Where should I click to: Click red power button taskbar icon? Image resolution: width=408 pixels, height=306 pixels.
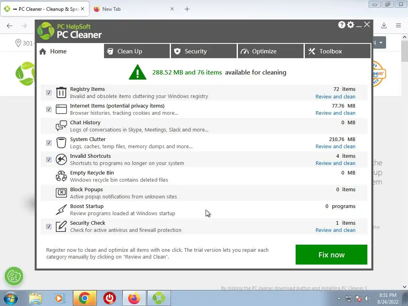[x=110, y=298]
